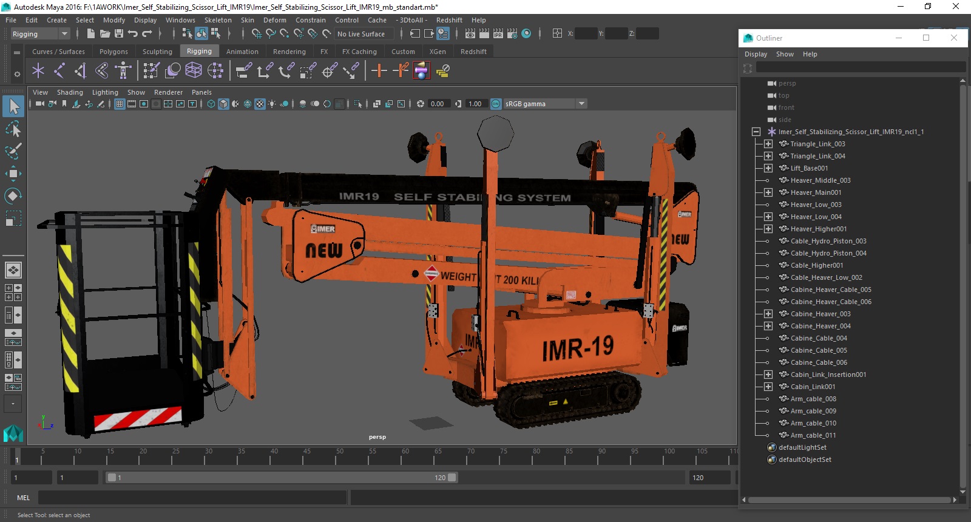Switch to the Animation shelf tab
Image resolution: width=971 pixels, height=522 pixels.
coord(242,52)
